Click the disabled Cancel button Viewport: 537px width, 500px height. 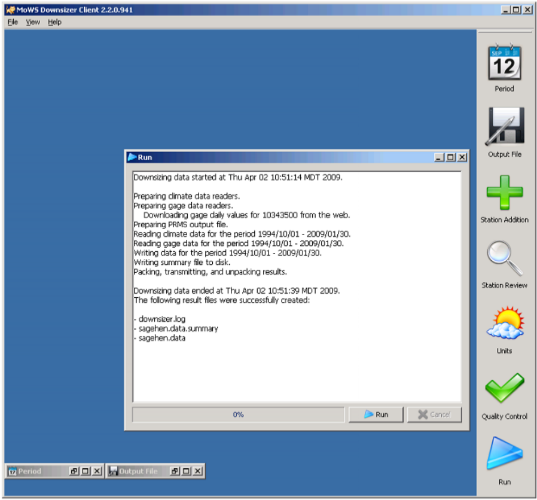point(435,414)
